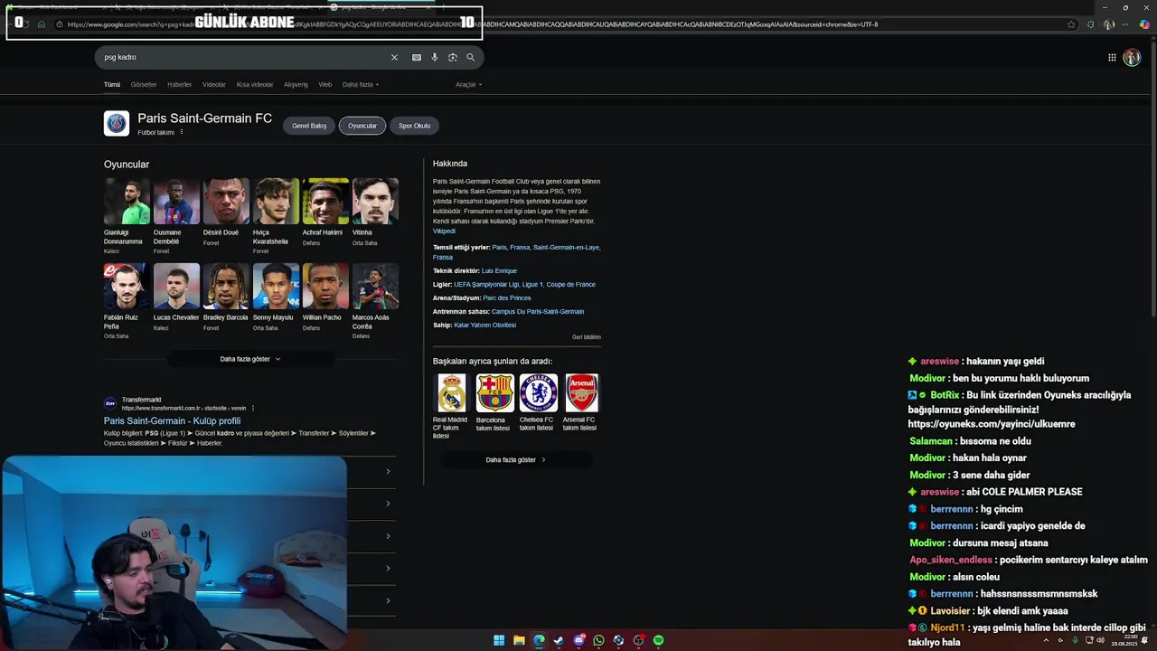Expand the second collapsed result row chevron

pyautogui.click(x=388, y=504)
